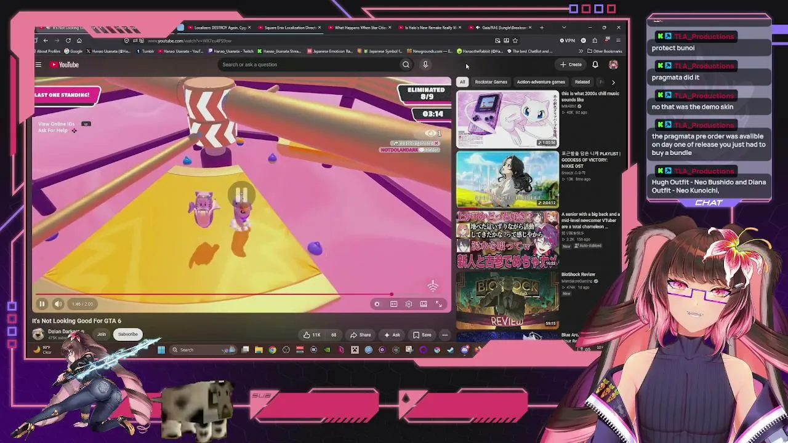Viewport: 788px width, 443px height.
Task: Open the weather widget on the taskbar
Action: coord(43,350)
